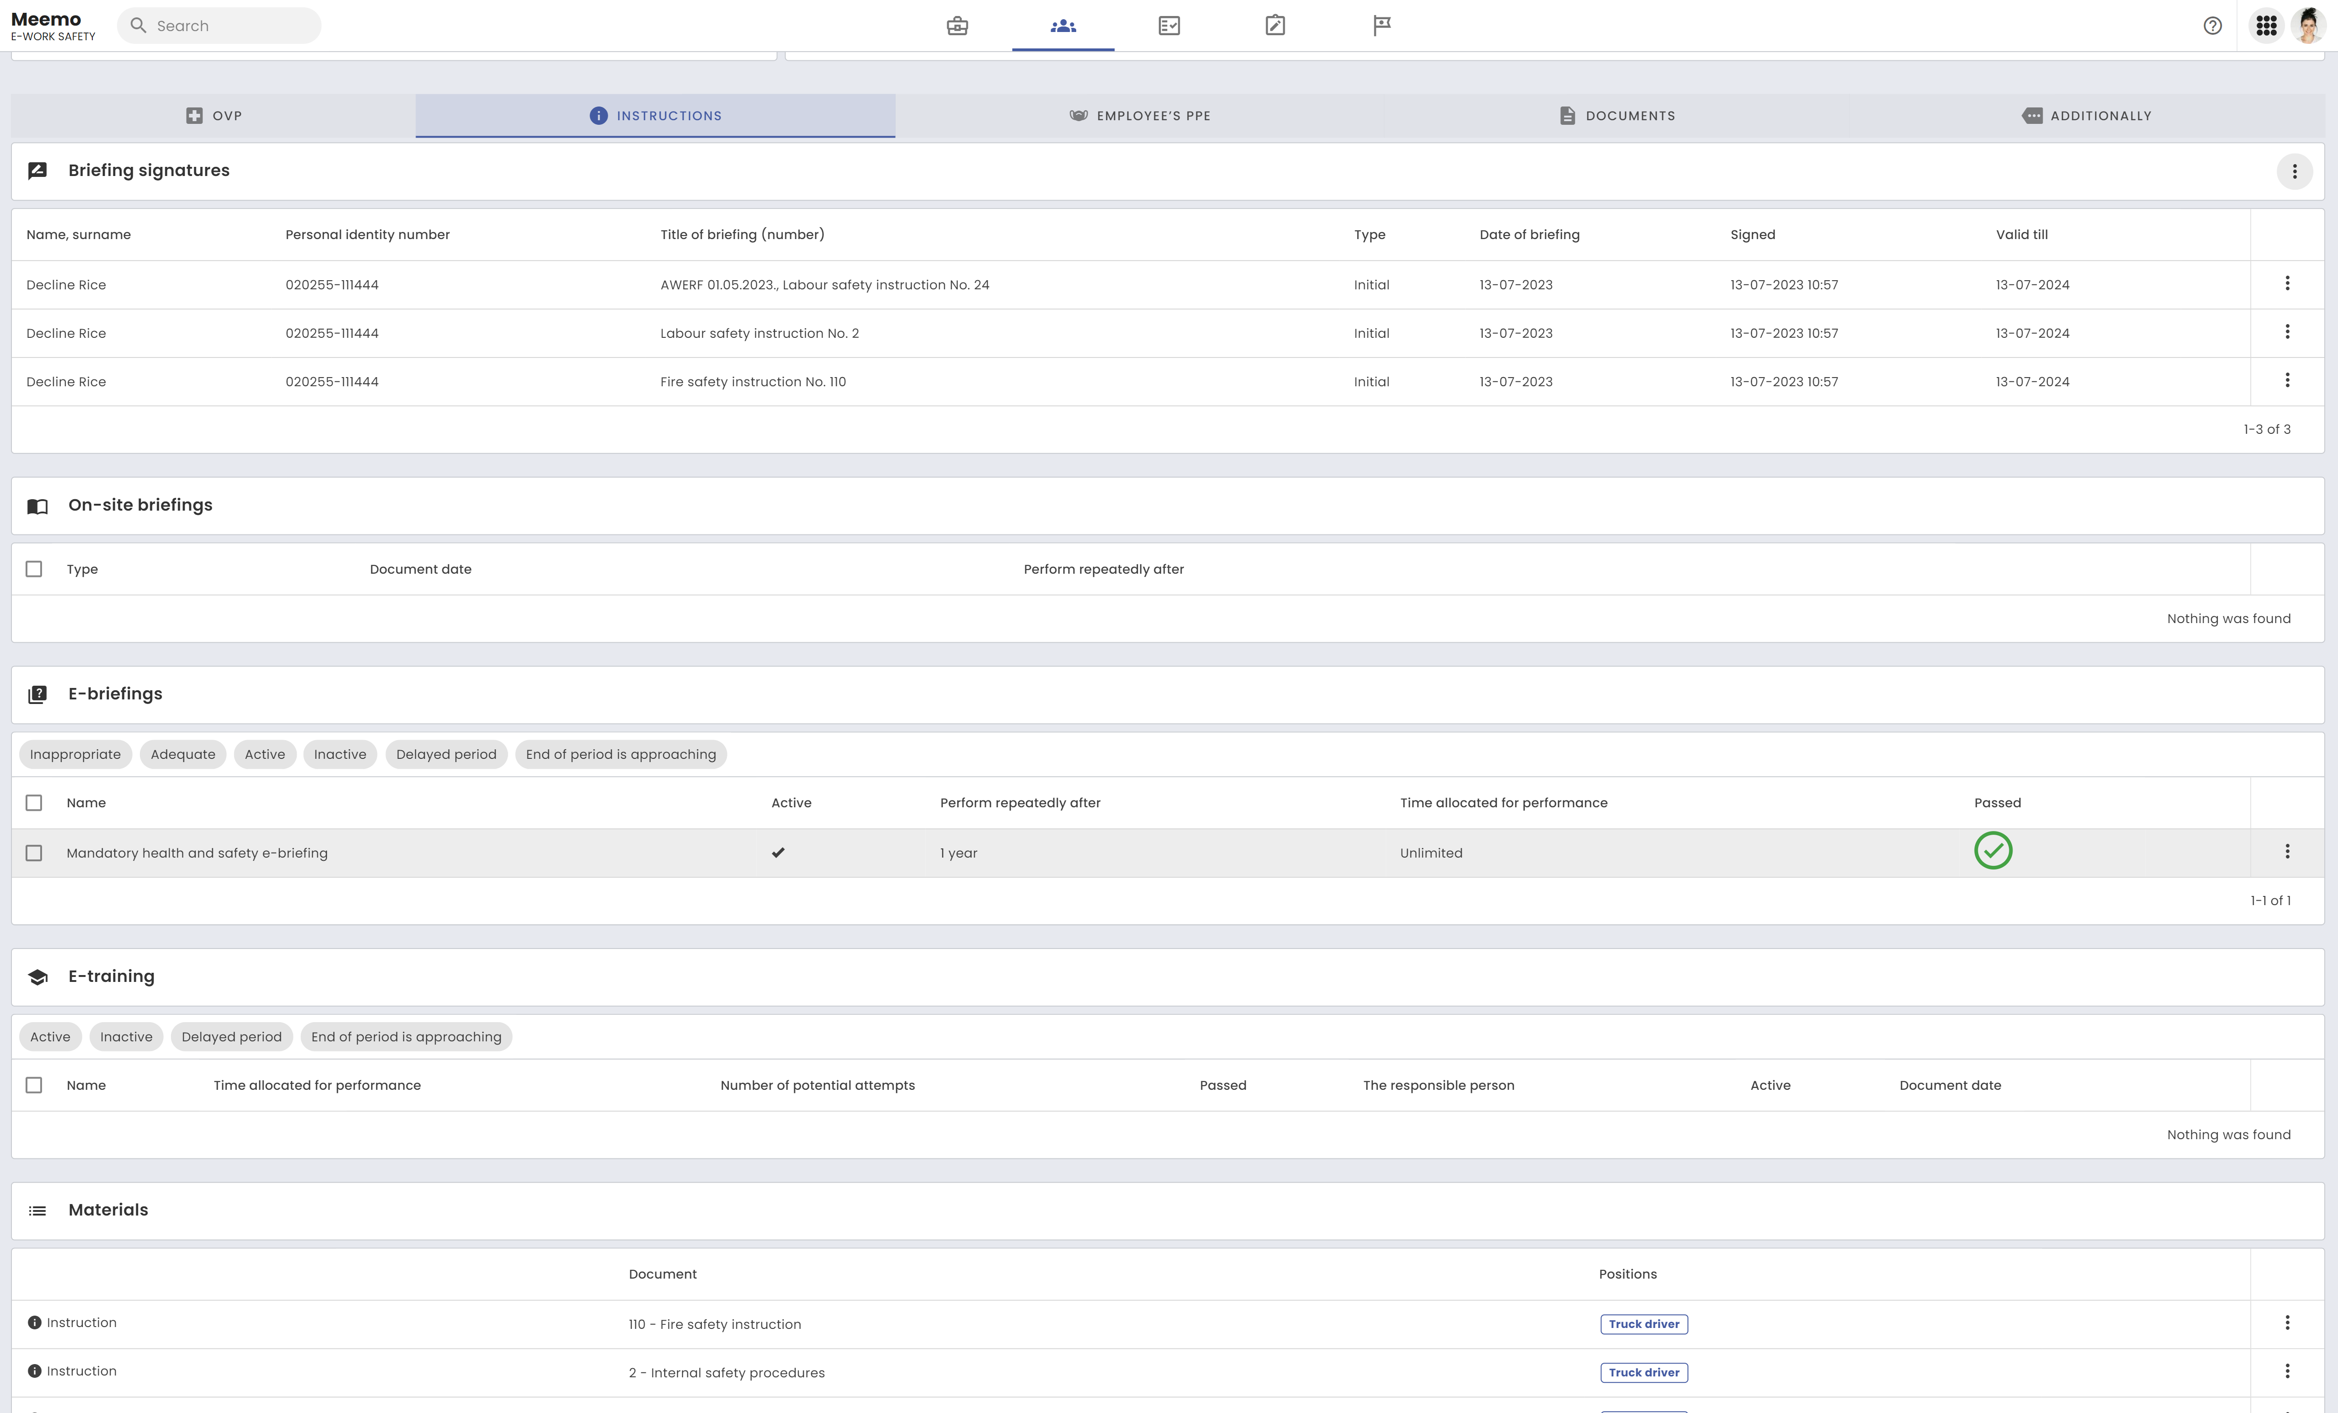This screenshot has height=1413, width=2338.
Task: Open row menu for Fire safety instruction No. 110
Action: (x=2287, y=380)
